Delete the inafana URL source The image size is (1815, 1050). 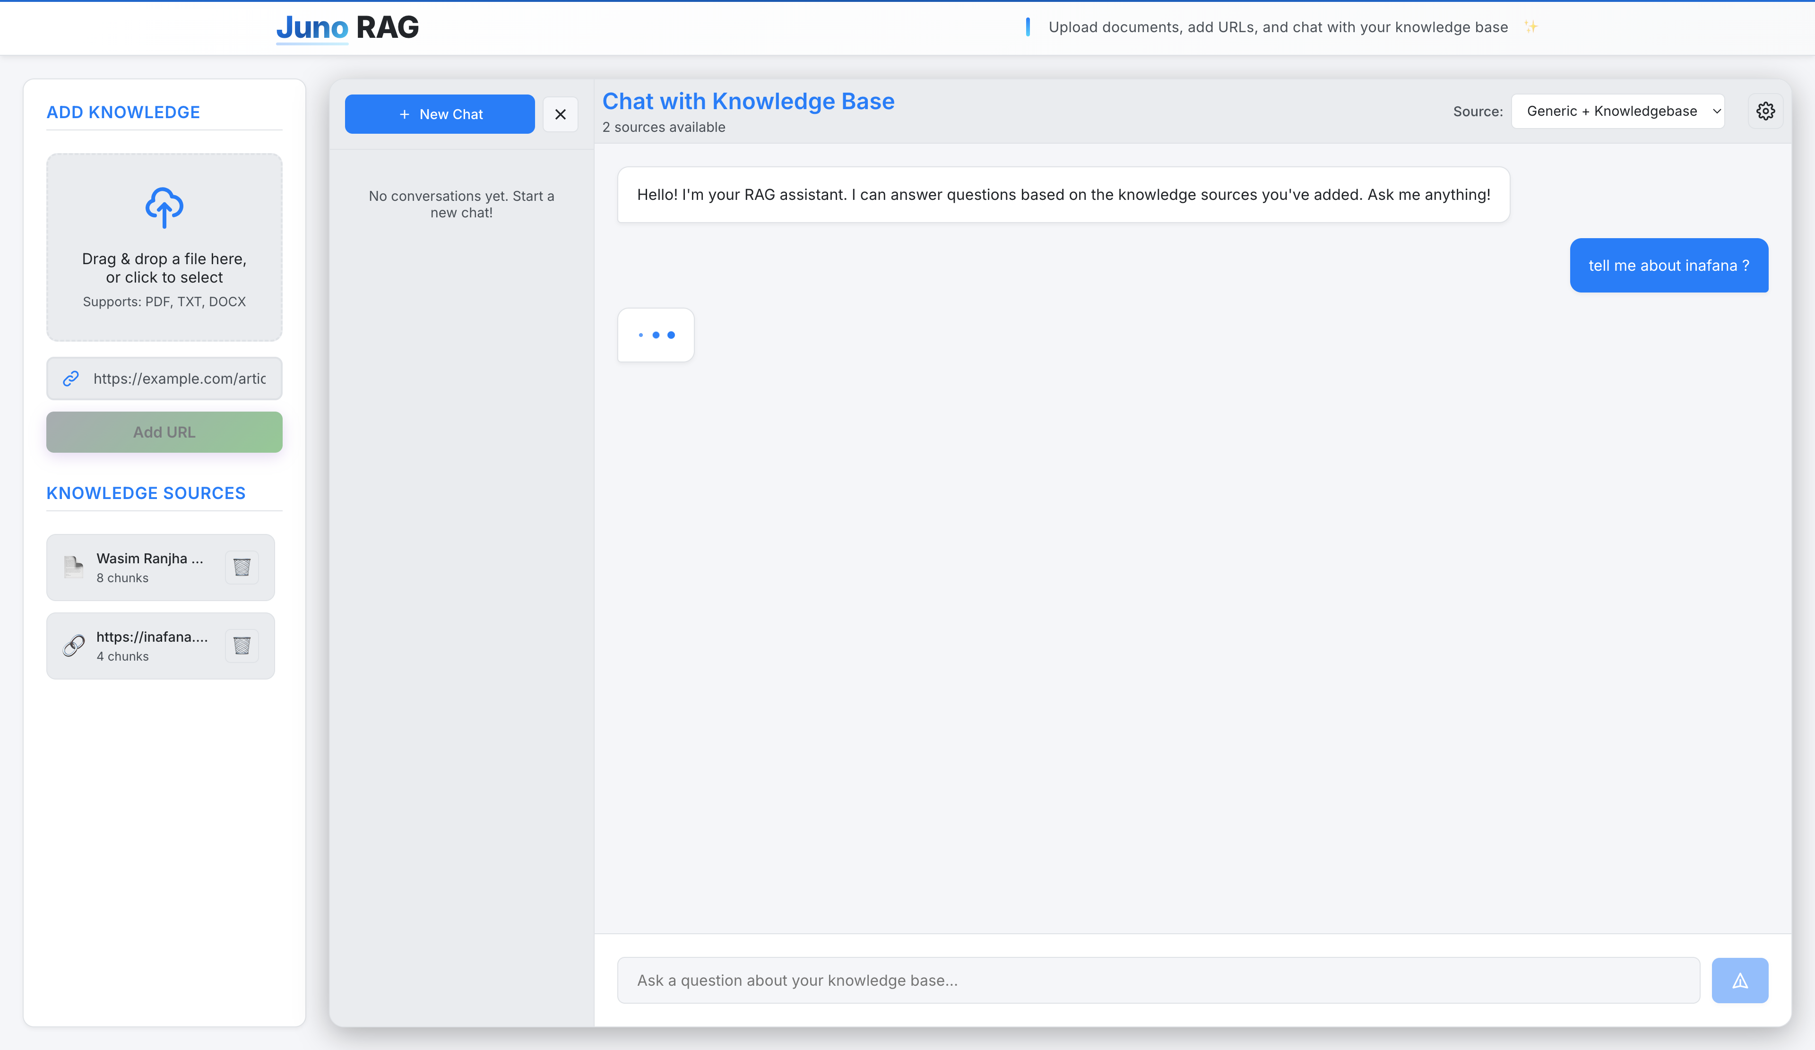click(x=242, y=645)
